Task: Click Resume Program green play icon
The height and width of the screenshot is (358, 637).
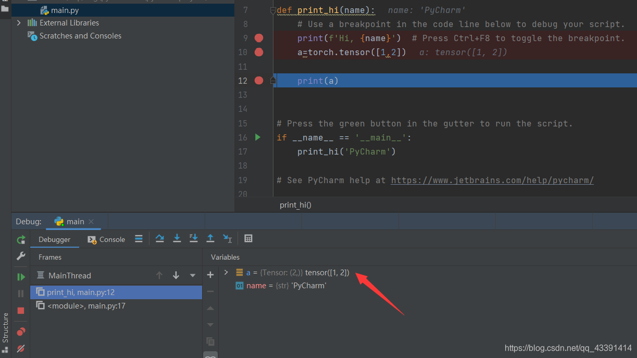Action: [21, 277]
